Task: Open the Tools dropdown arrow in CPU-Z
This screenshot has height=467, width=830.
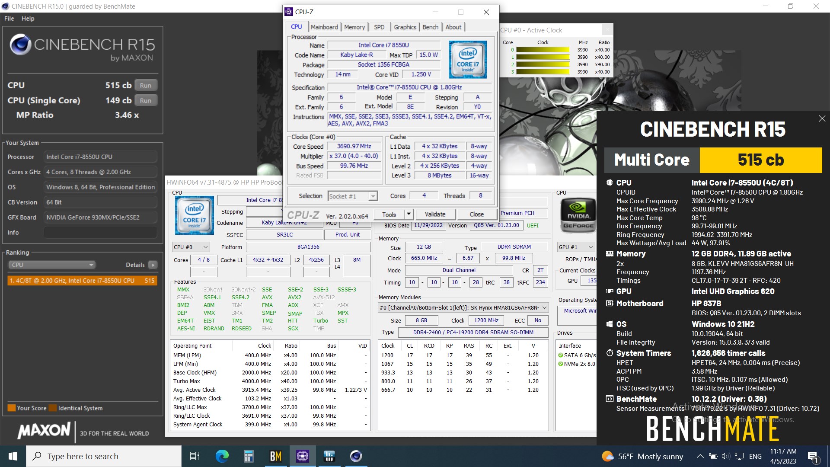Action: (409, 214)
